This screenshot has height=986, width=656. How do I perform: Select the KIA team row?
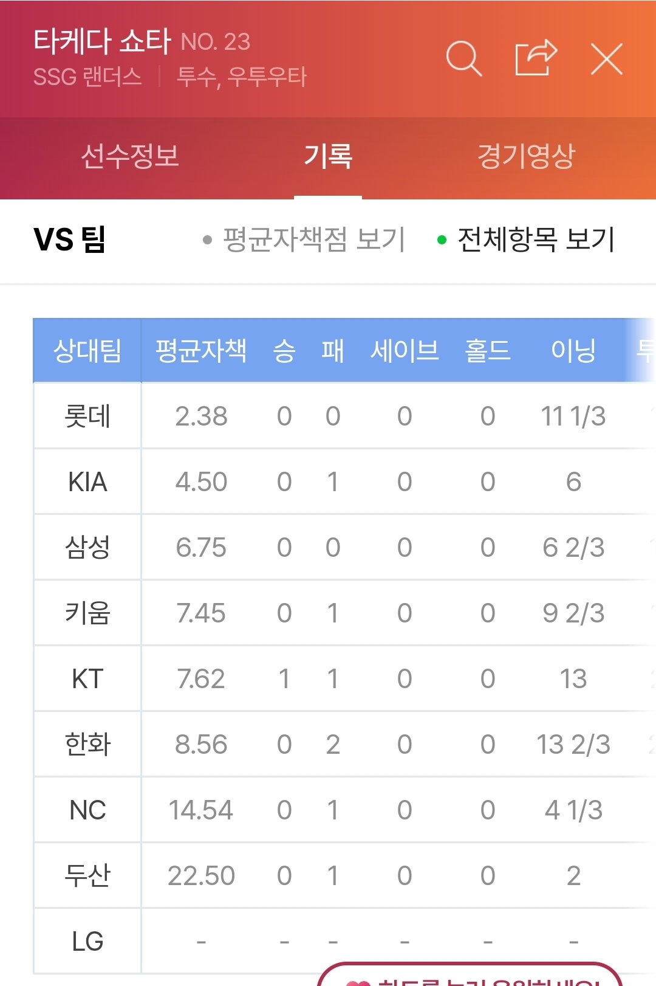pyautogui.click(x=344, y=482)
